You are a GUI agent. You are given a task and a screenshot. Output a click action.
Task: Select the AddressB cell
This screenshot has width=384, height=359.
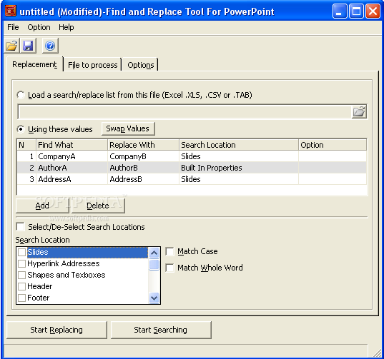[143, 179]
